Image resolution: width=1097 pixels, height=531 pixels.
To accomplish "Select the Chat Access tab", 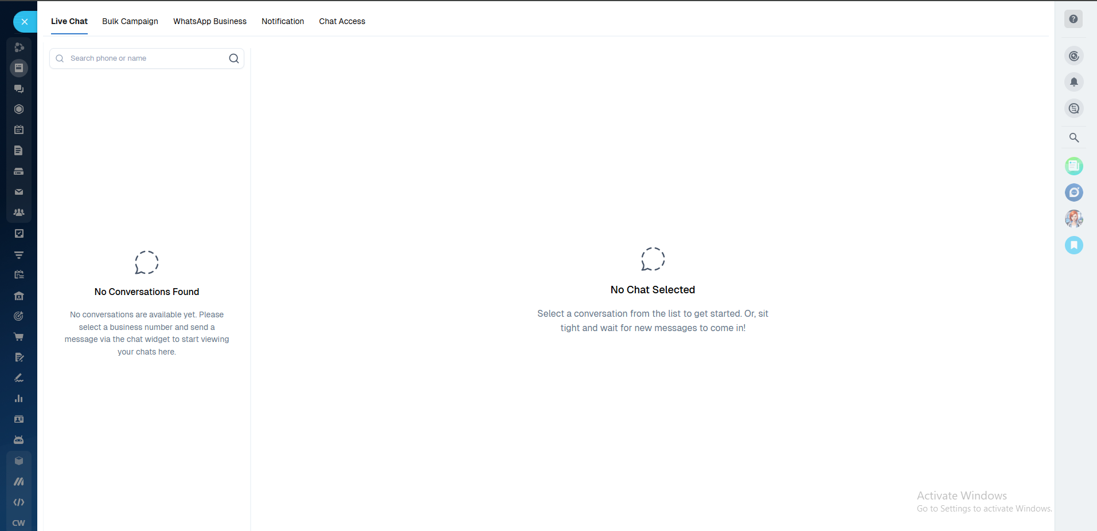I will [342, 21].
